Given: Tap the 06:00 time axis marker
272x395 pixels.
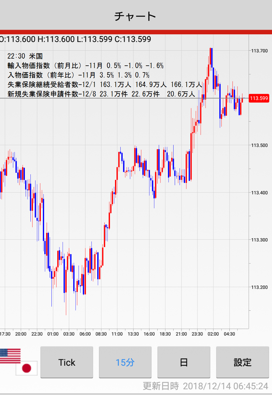Looking at the screenshot, I should pos(85,334).
